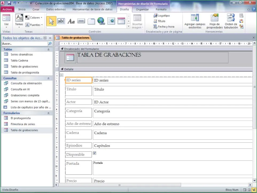This screenshot has height=193, width=257.
Task: Click Agregar campos existentes
Action: (x=195, y=21)
